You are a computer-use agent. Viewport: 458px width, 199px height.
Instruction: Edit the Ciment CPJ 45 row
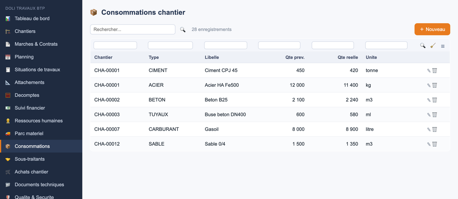coord(429,70)
